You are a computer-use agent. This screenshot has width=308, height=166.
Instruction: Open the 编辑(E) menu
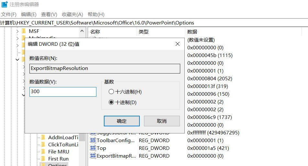tap(29, 15)
